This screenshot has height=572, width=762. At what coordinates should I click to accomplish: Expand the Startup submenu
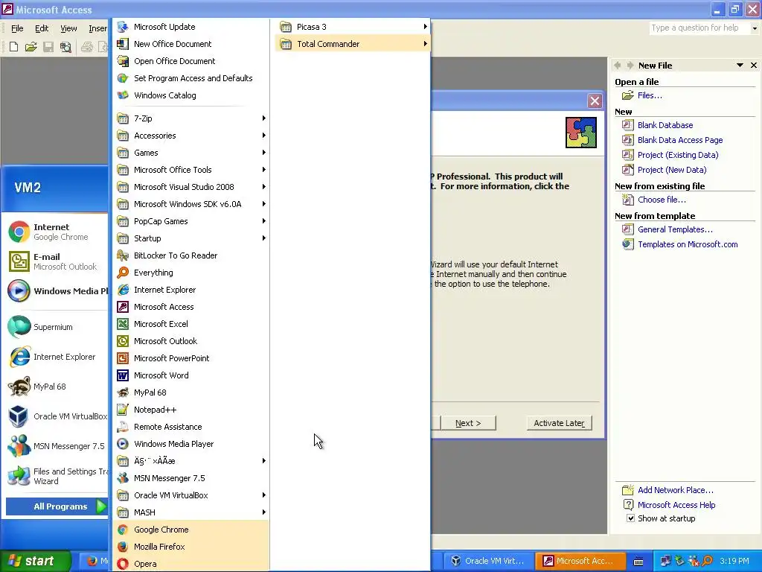click(x=191, y=238)
